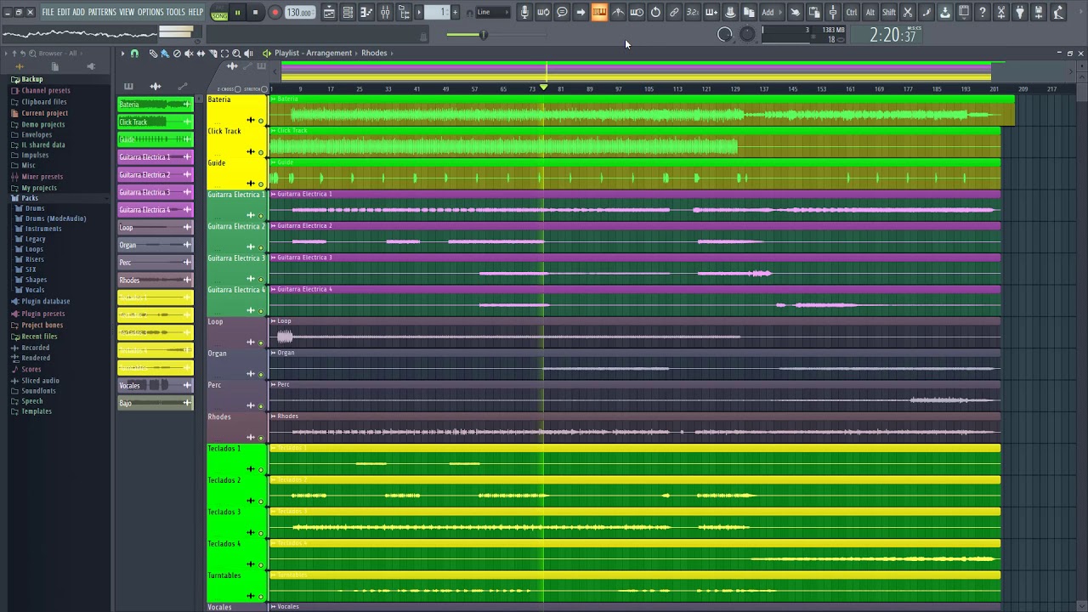This screenshot has height=612, width=1088.
Task: Open the EDIT menu
Action: tap(64, 12)
